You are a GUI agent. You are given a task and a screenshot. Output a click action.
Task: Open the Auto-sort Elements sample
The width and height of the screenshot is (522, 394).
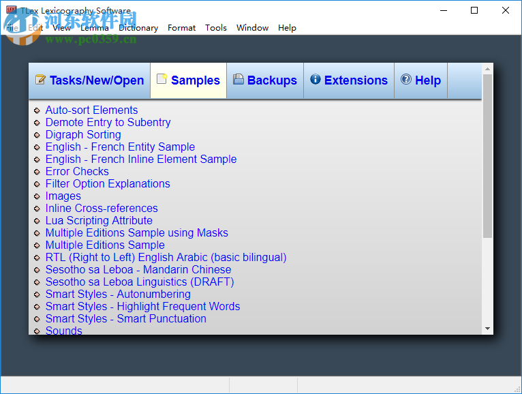click(x=91, y=110)
